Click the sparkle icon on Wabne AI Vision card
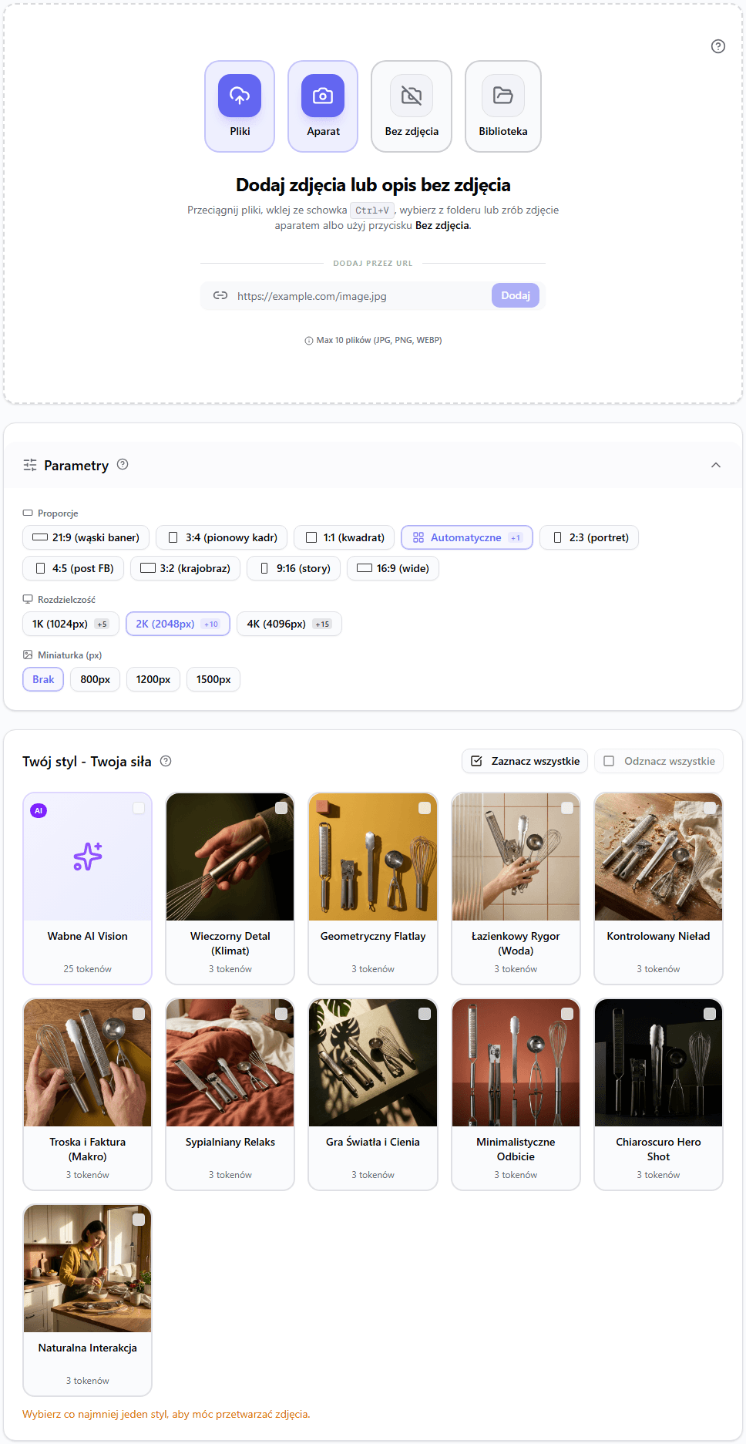 (x=88, y=857)
